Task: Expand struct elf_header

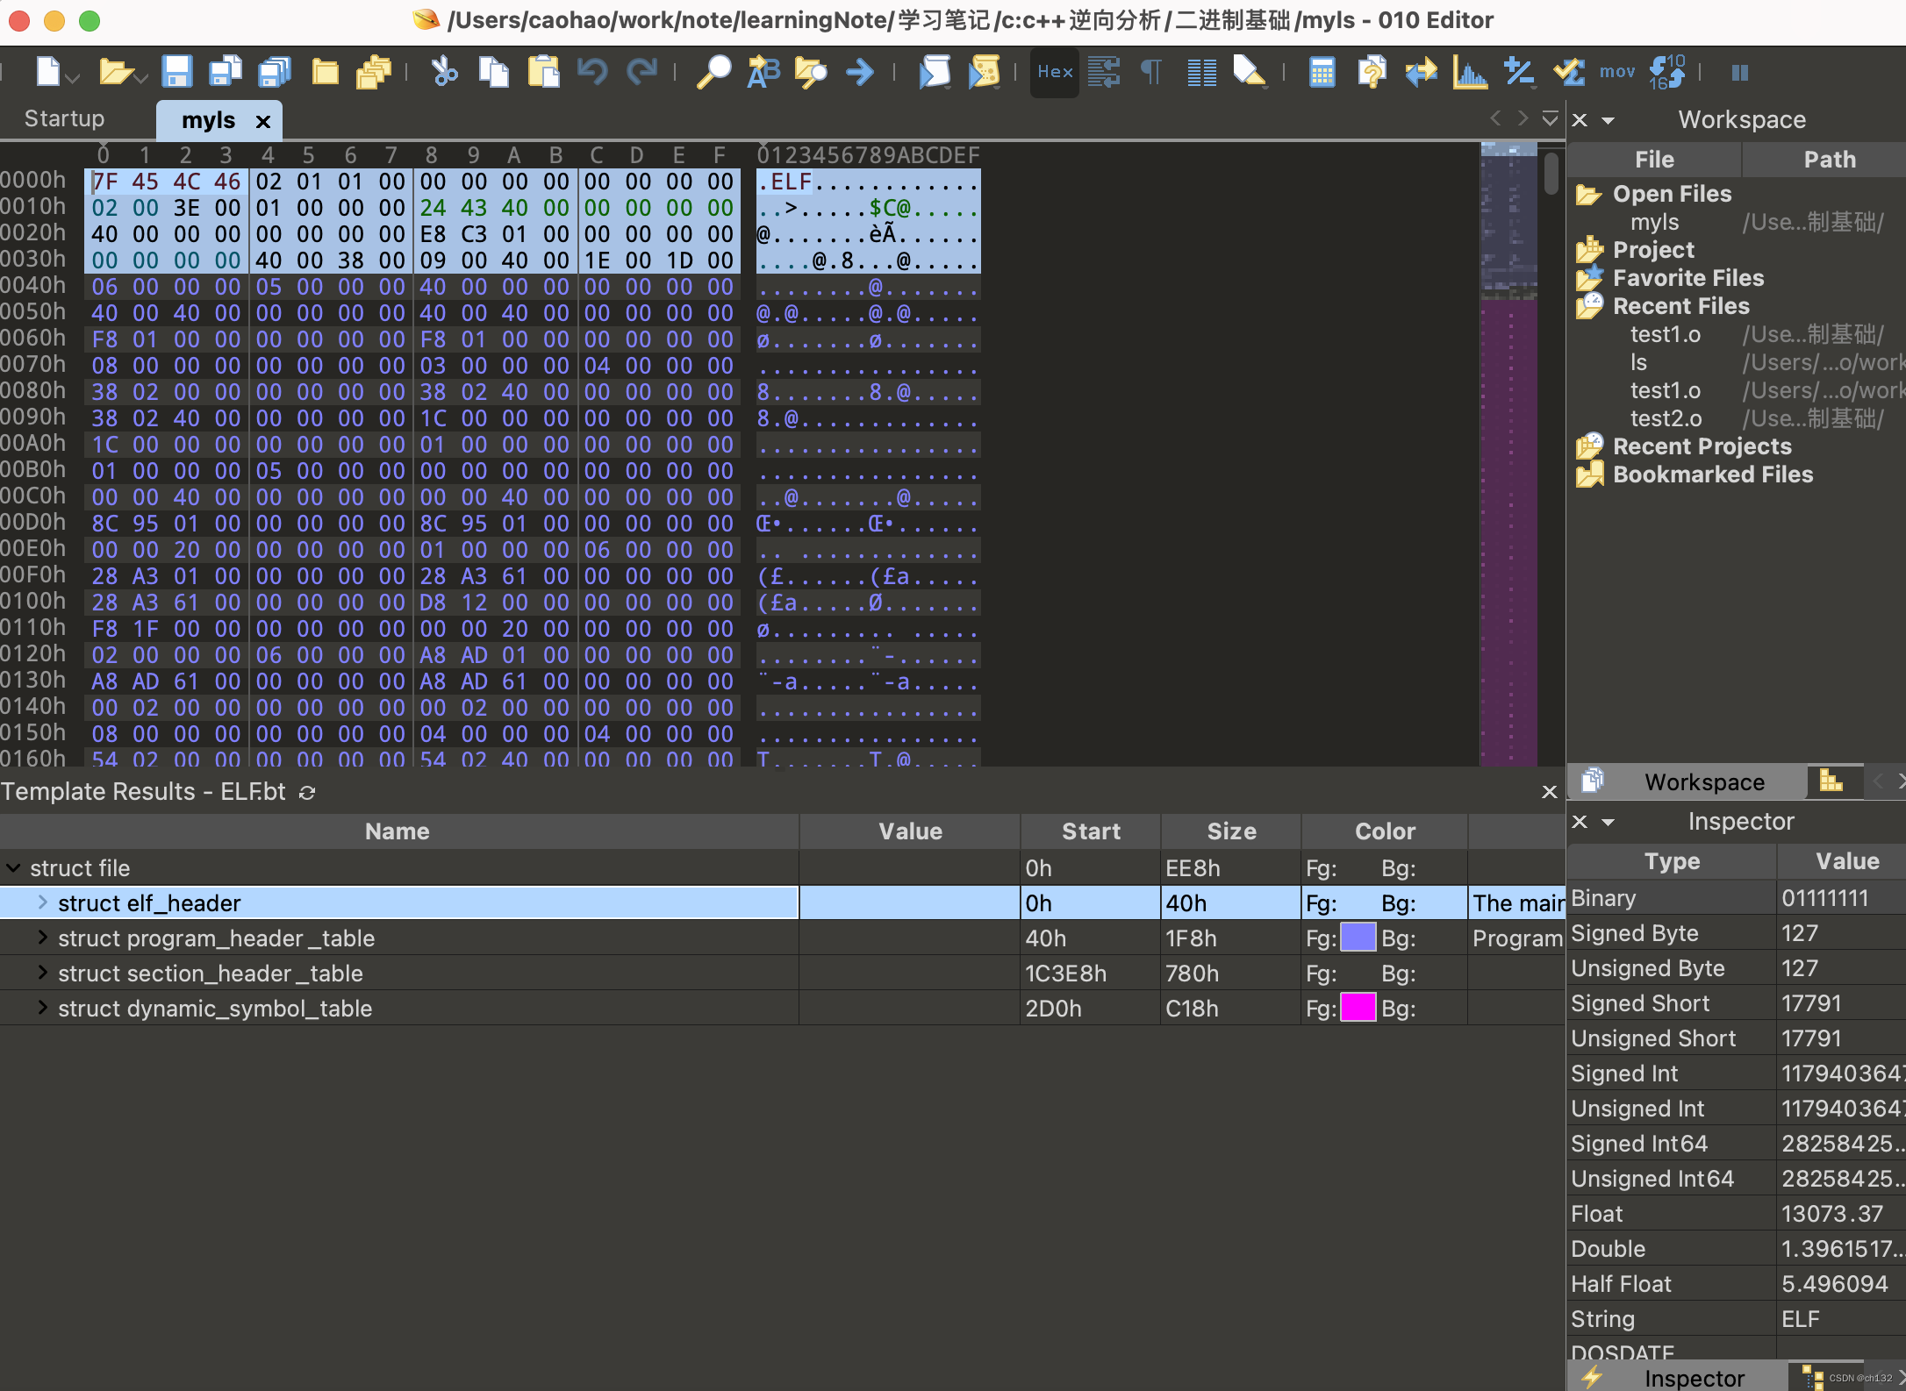Action: [42, 902]
